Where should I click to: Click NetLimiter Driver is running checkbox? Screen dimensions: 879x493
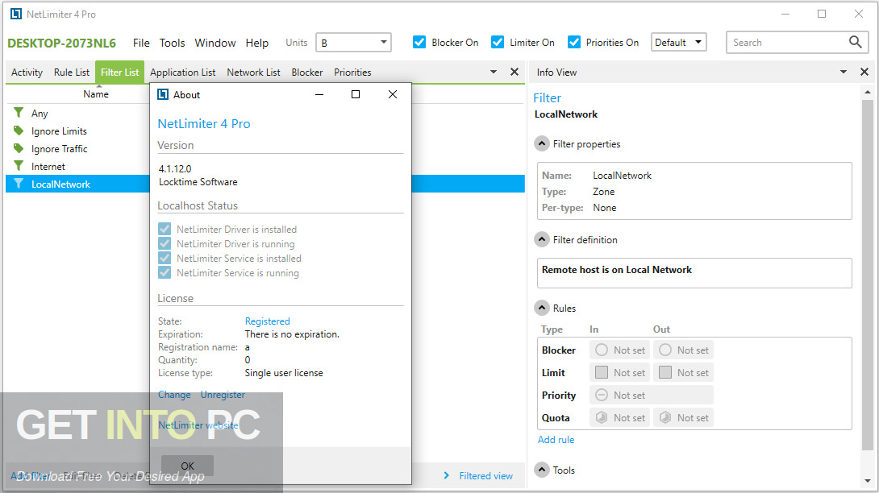tap(165, 243)
